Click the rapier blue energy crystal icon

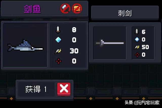[x=137, y=39]
